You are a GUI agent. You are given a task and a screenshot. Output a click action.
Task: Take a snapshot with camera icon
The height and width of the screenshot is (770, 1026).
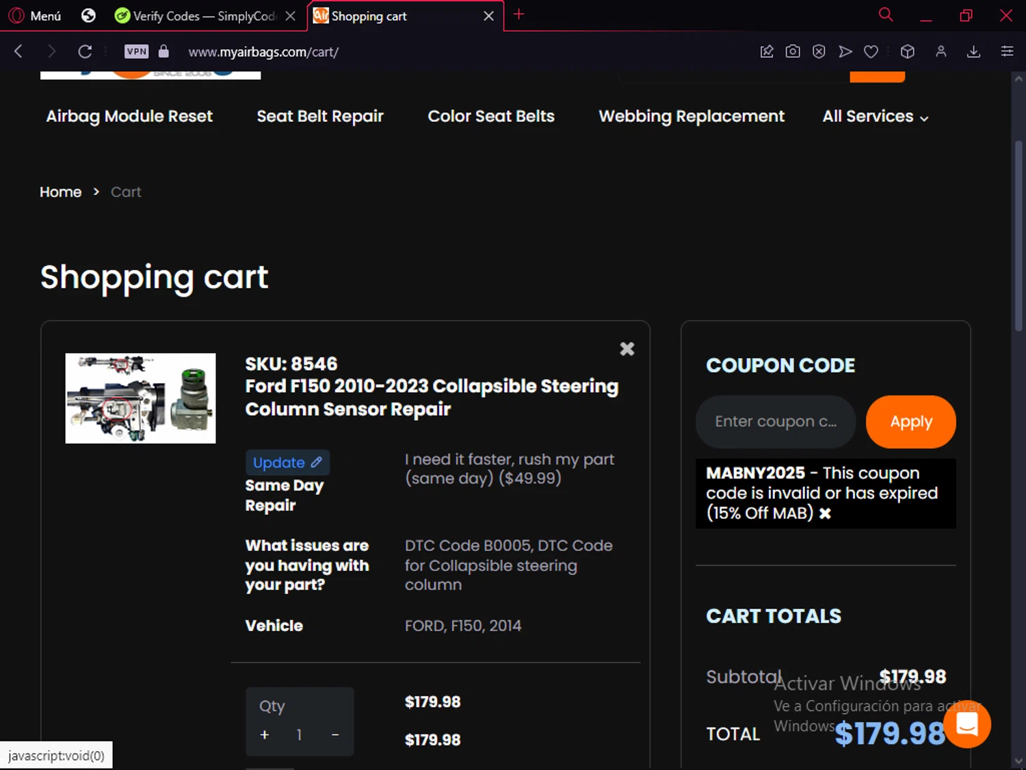pos(793,51)
